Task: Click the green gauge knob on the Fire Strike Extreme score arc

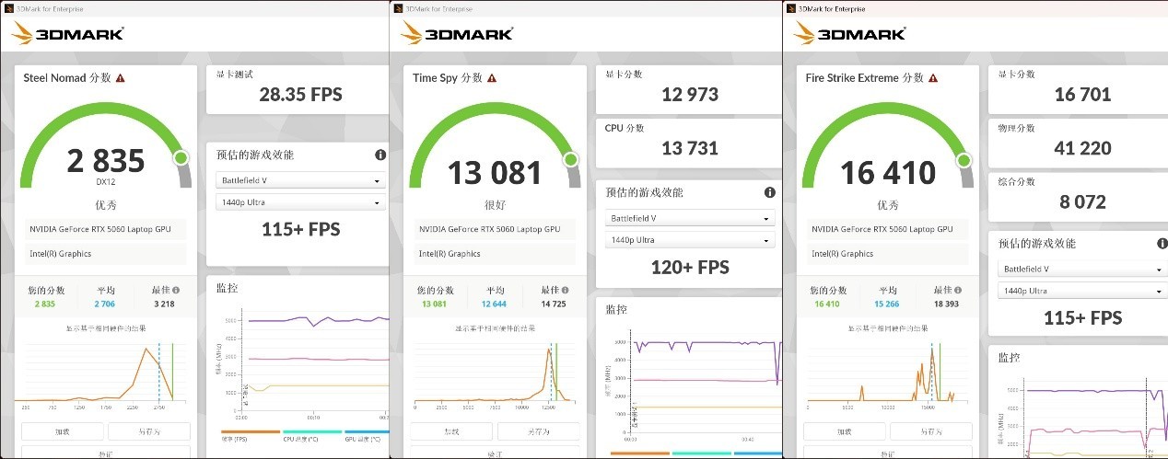Action: [964, 160]
